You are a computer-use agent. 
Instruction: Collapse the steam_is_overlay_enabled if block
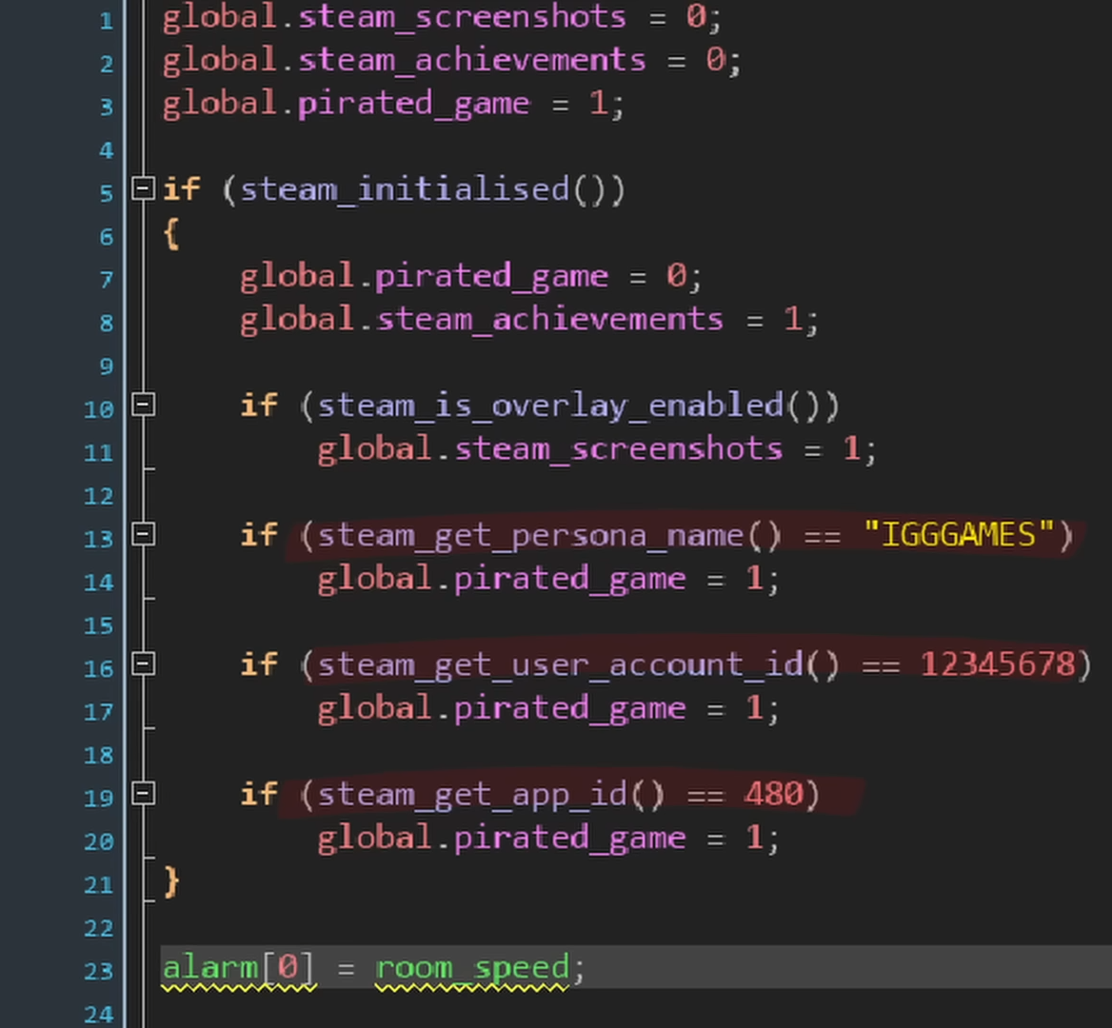(143, 405)
